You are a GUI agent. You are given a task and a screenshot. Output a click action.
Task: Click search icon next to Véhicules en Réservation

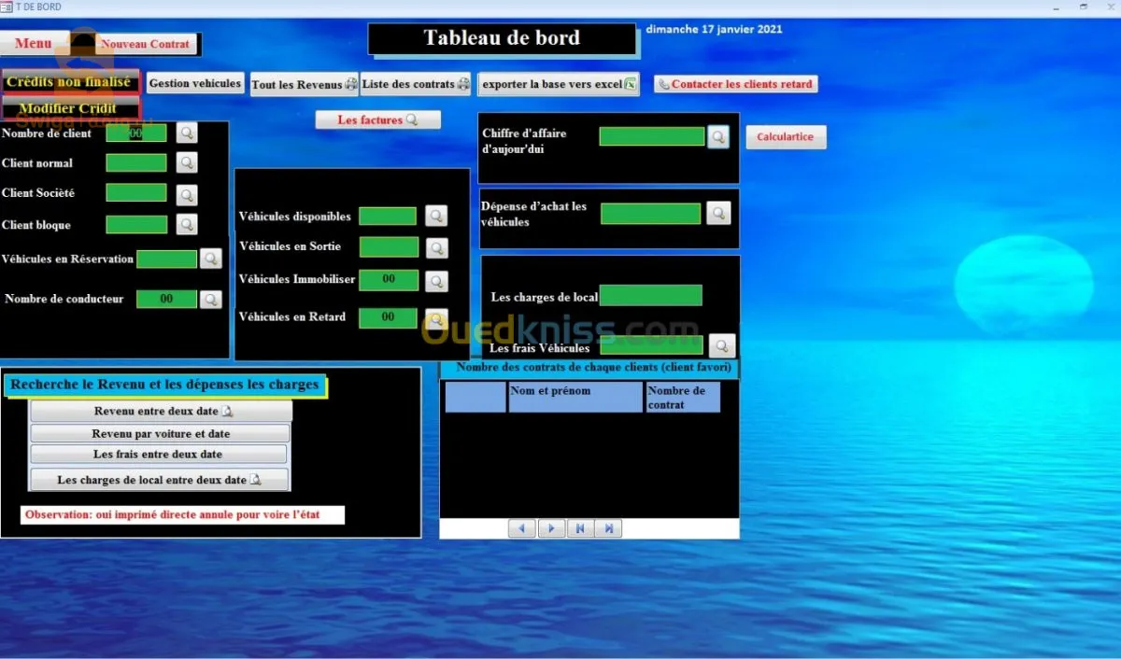pos(211,259)
